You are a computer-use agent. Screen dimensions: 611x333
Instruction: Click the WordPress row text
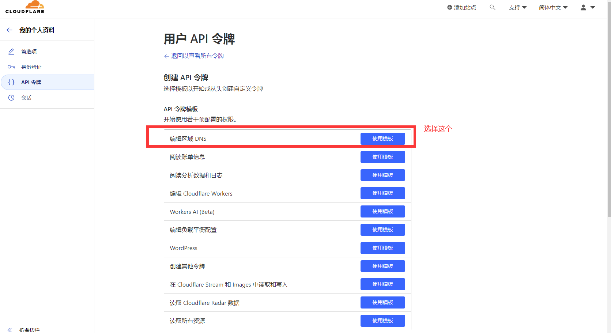(x=184, y=248)
